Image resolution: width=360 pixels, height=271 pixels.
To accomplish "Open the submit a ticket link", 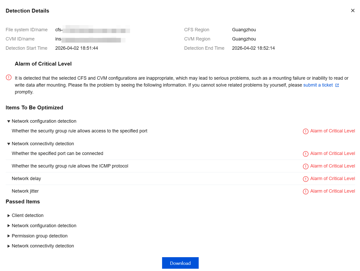I will tap(318, 85).
